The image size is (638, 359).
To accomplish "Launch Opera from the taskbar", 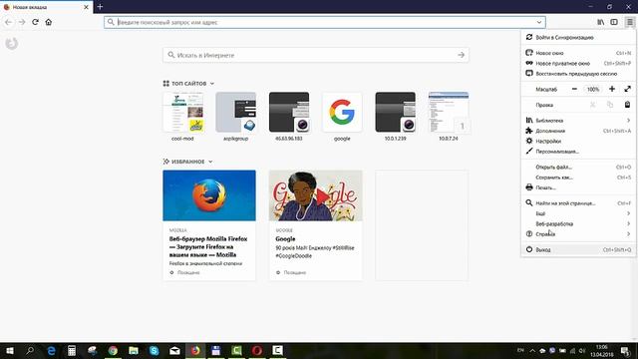I will (x=257, y=350).
